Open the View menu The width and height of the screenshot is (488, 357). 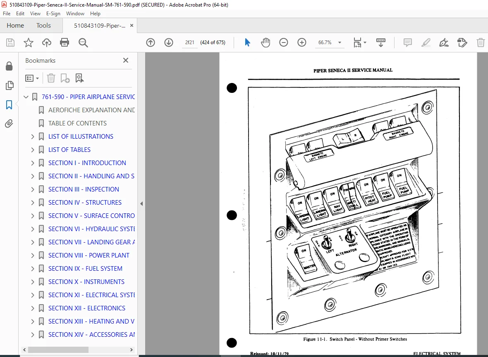pyautogui.click(x=35, y=14)
